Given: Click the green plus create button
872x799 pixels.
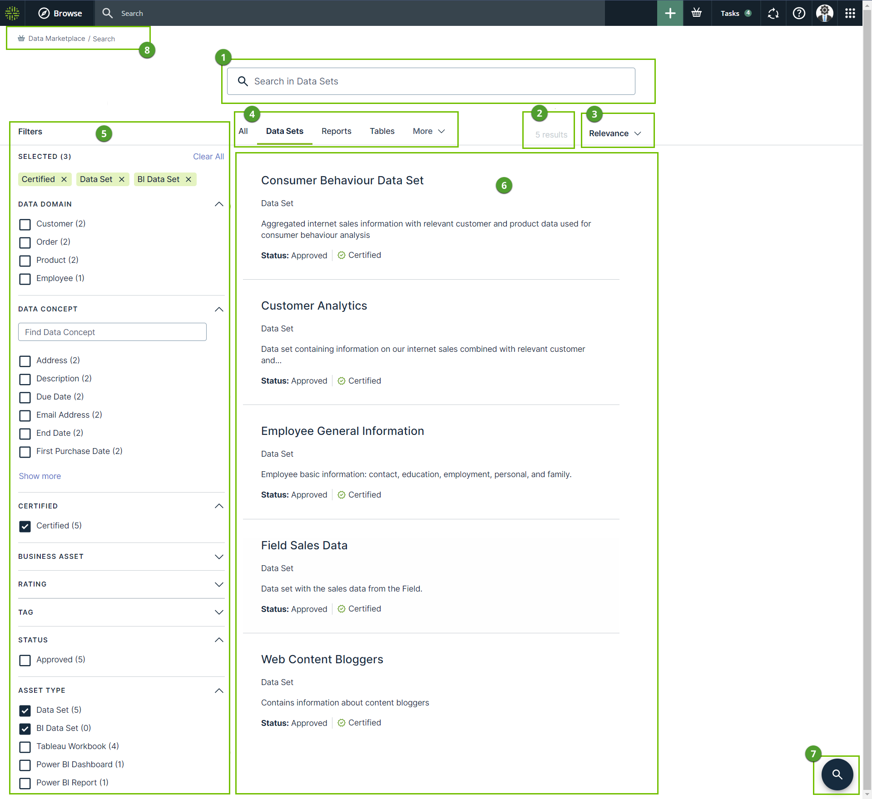Looking at the screenshot, I should tap(670, 13).
